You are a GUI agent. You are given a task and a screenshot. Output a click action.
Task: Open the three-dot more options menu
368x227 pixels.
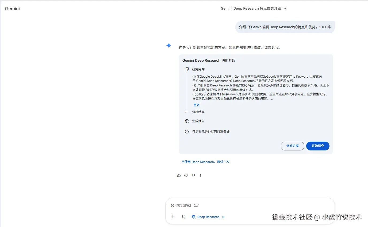point(200,175)
